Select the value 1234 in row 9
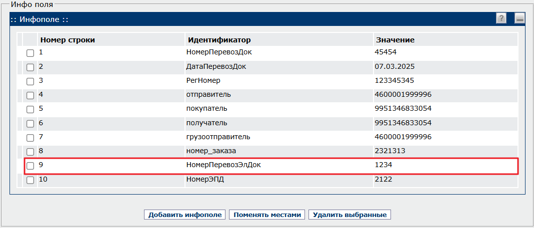 pos(382,165)
